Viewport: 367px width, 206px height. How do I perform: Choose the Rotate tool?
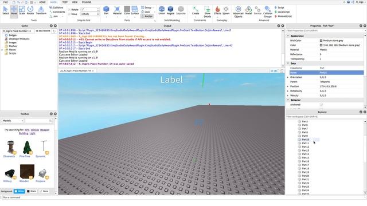[x=30, y=11]
